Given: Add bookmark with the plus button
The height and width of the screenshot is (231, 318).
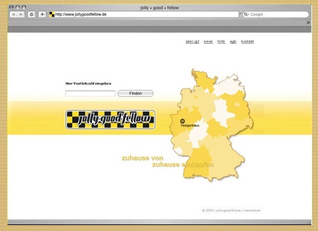Looking at the screenshot, I should pyautogui.click(x=42, y=14).
